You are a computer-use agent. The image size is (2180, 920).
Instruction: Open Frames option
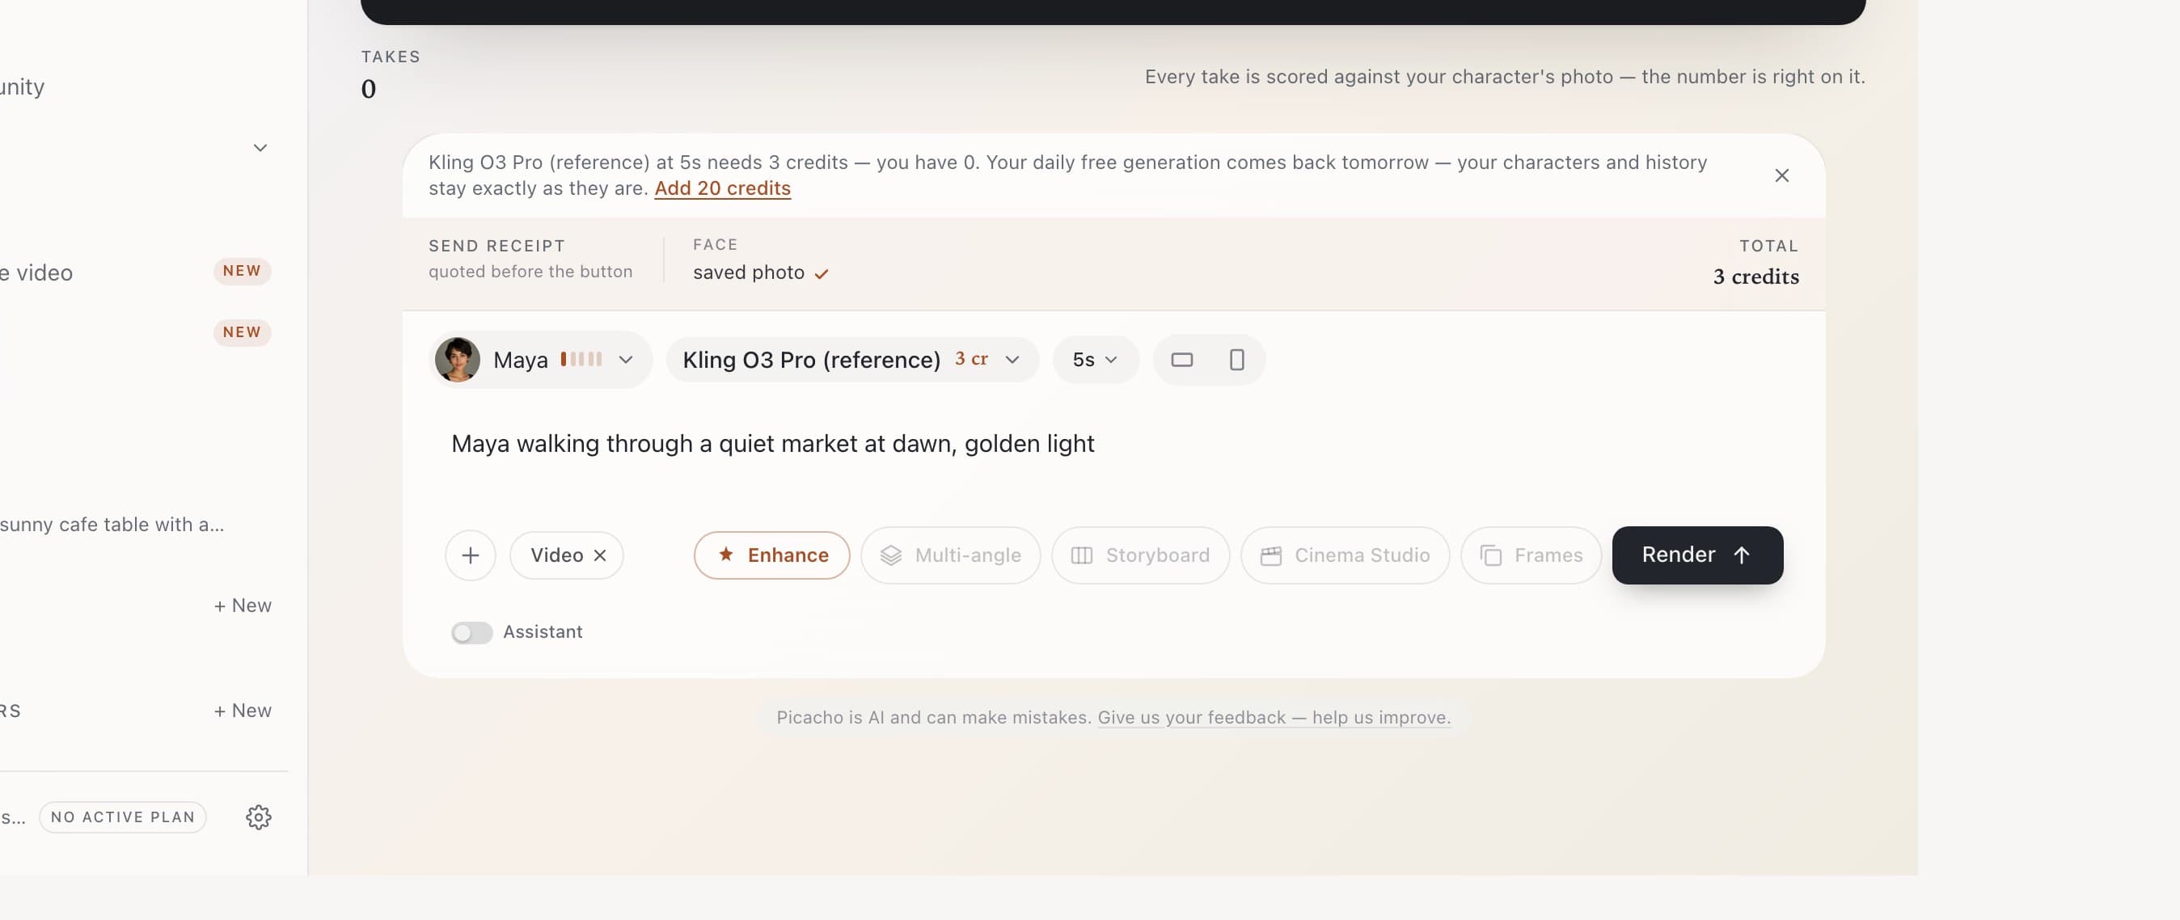pos(1531,555)
